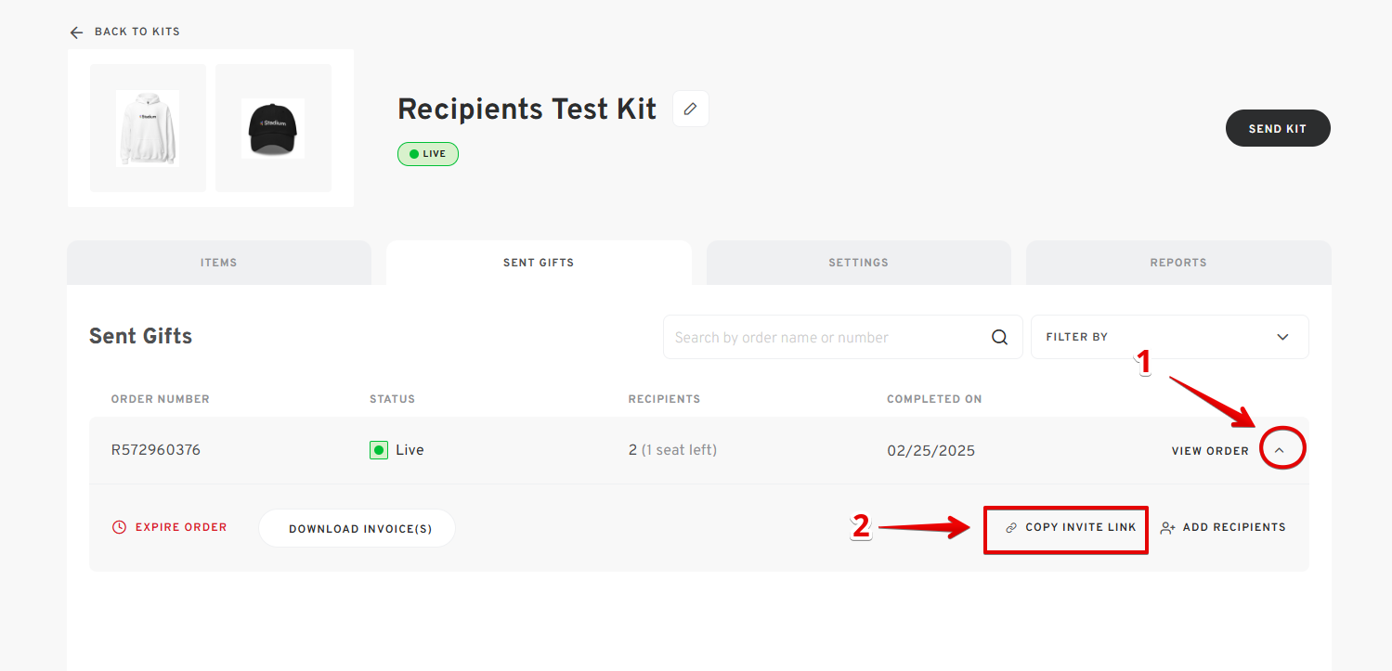Go to the Reports tab
1392x671 pixels.
[1178, 263]
